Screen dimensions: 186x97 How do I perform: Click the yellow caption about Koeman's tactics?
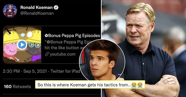(x=90, y=85)
